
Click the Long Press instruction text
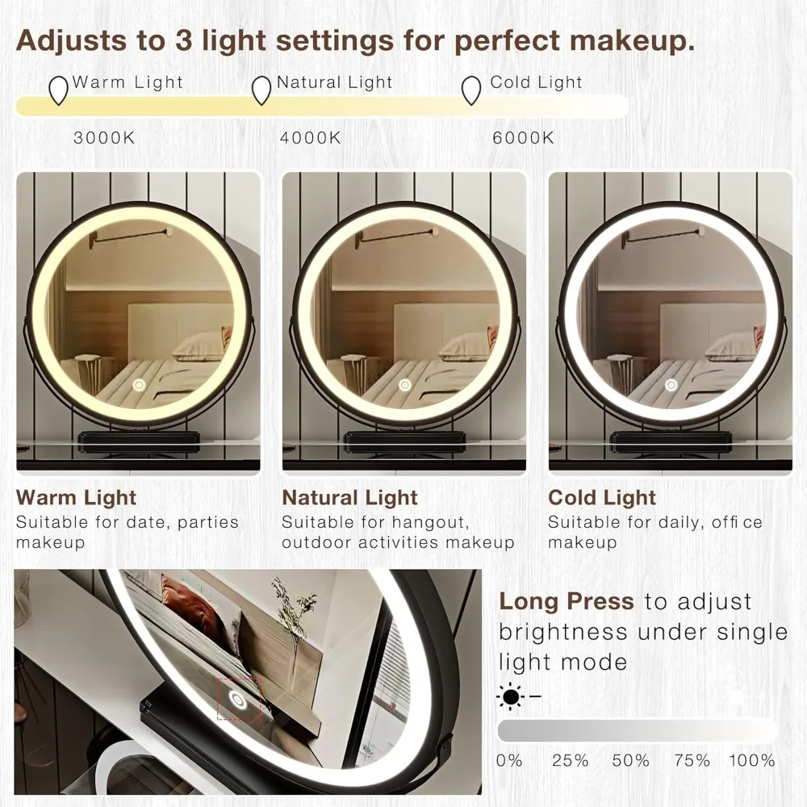(x=643, y=632)
